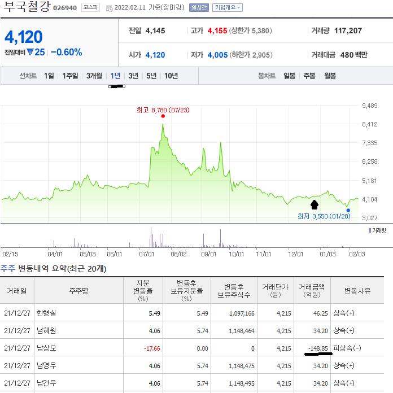The height and width of the screenshot is (393, 393).
Task: Open the 기업개요 dropdown
Action: pos(228,7)
